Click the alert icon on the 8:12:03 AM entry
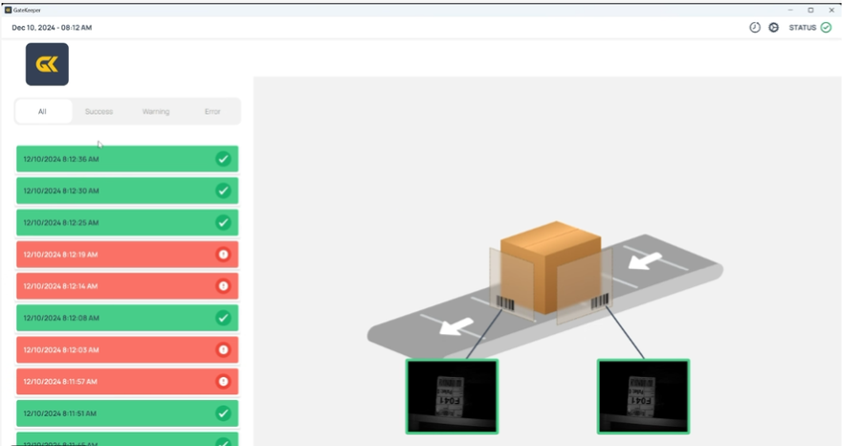Viewport: 842px width, 446px height. pyautogui.click(x=223, y=350)
